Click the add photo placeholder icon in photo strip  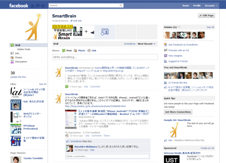[105, 32]
